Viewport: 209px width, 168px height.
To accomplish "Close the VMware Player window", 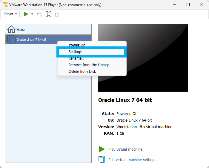I will 202,4.
